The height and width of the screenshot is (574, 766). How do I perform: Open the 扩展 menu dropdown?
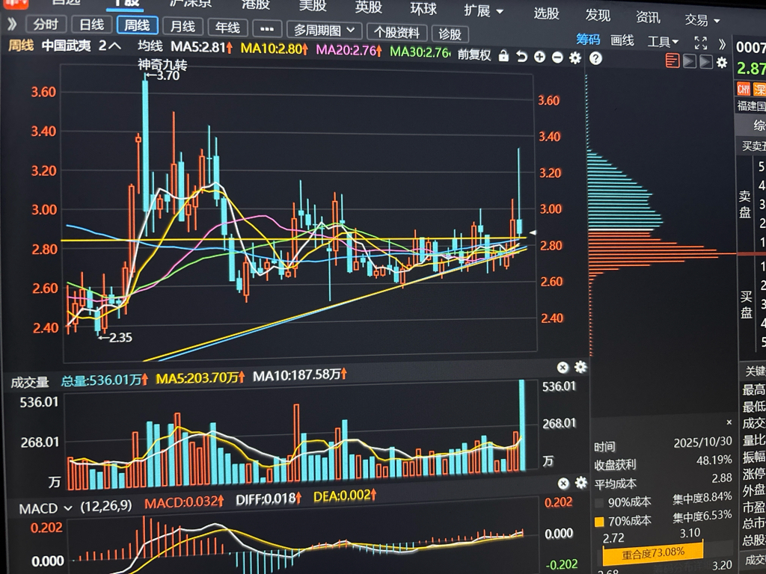coord(483,10)
